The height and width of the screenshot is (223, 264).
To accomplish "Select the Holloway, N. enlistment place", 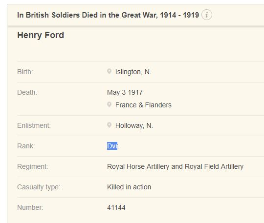I will click(134, 125).
